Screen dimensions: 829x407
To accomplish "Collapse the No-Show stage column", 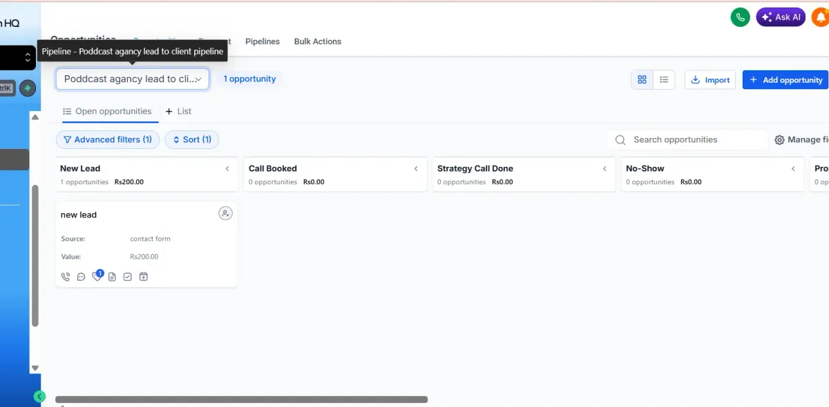I will (793, 168).
